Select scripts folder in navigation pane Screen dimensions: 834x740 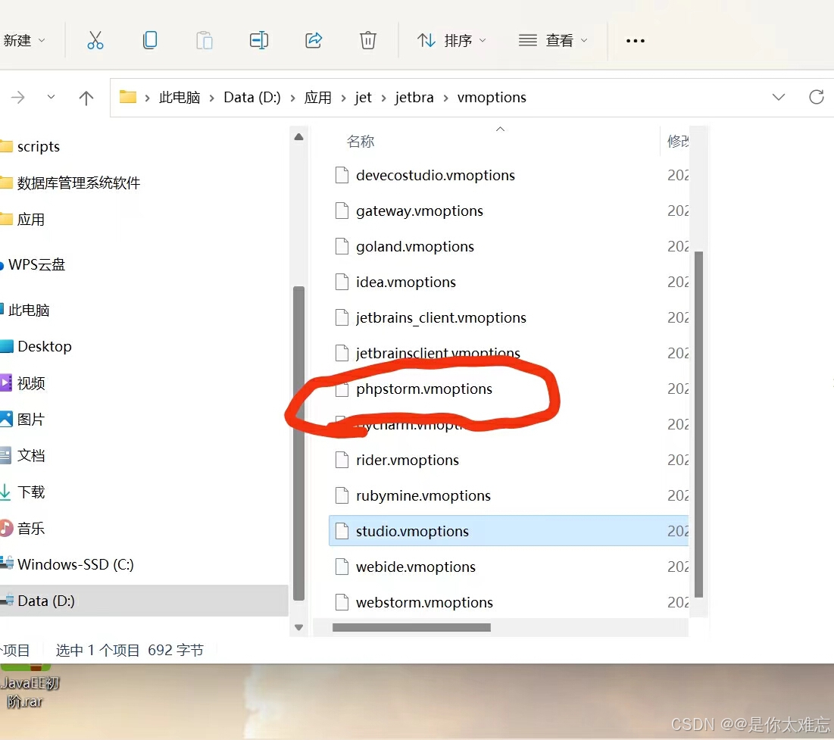[x=30, y=146]
